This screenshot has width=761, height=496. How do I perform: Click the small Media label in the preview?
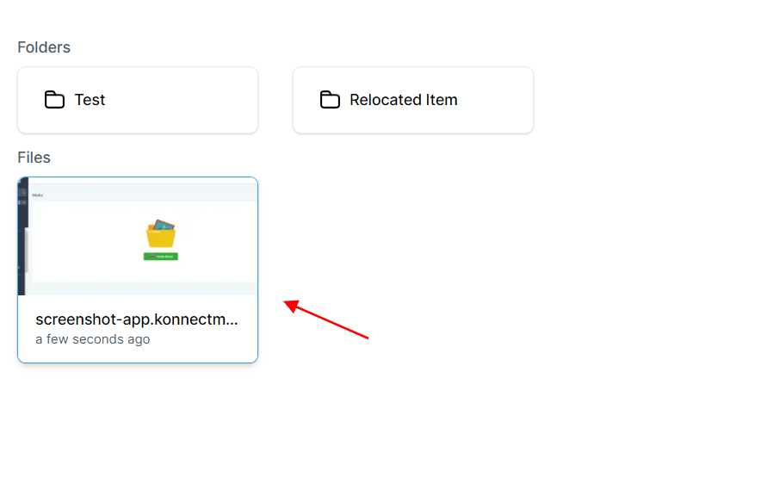(x=37, y=195)
